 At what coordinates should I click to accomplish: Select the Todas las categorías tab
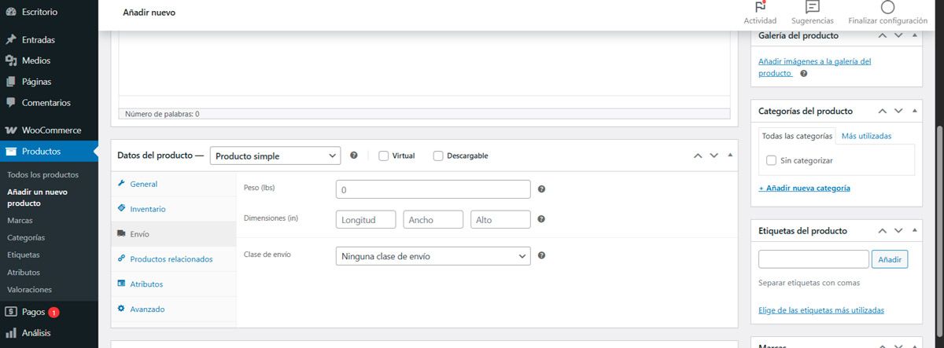pyautogui.click(x=797, y=136)
